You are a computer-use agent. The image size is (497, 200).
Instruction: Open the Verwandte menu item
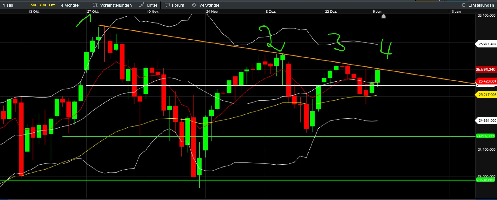click(x=209, y=5)
